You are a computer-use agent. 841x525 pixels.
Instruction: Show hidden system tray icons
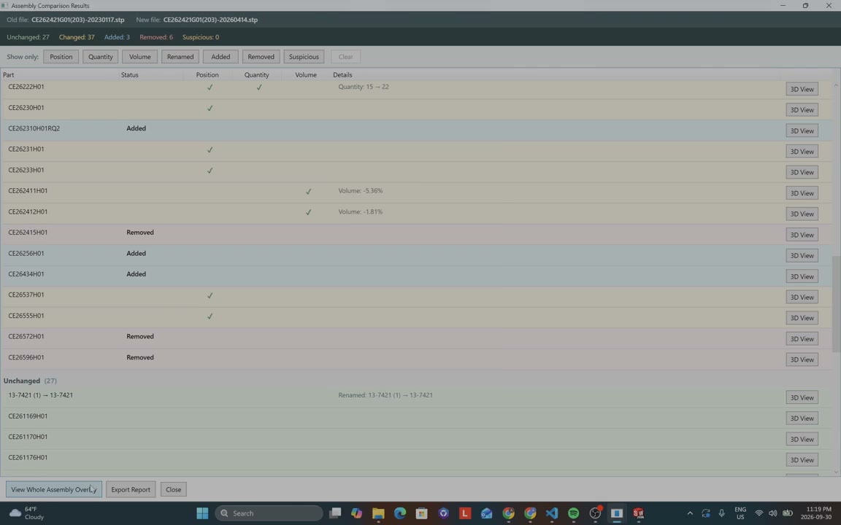(690, 513)
